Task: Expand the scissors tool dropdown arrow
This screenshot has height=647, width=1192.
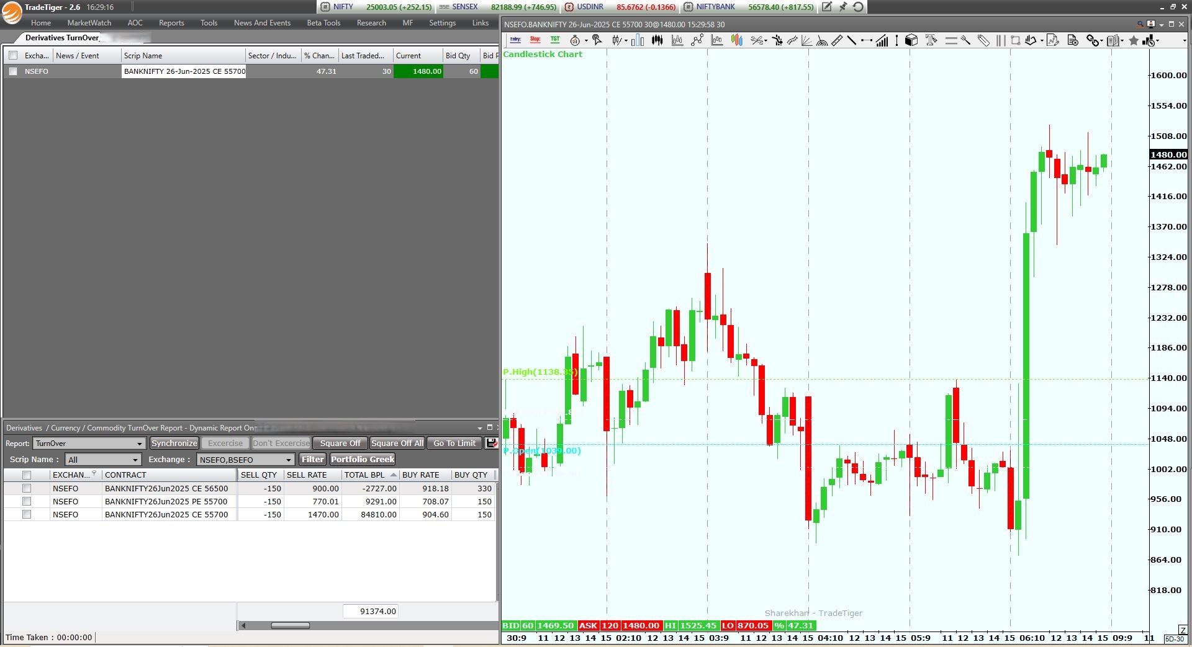Action: coord(765,41)
